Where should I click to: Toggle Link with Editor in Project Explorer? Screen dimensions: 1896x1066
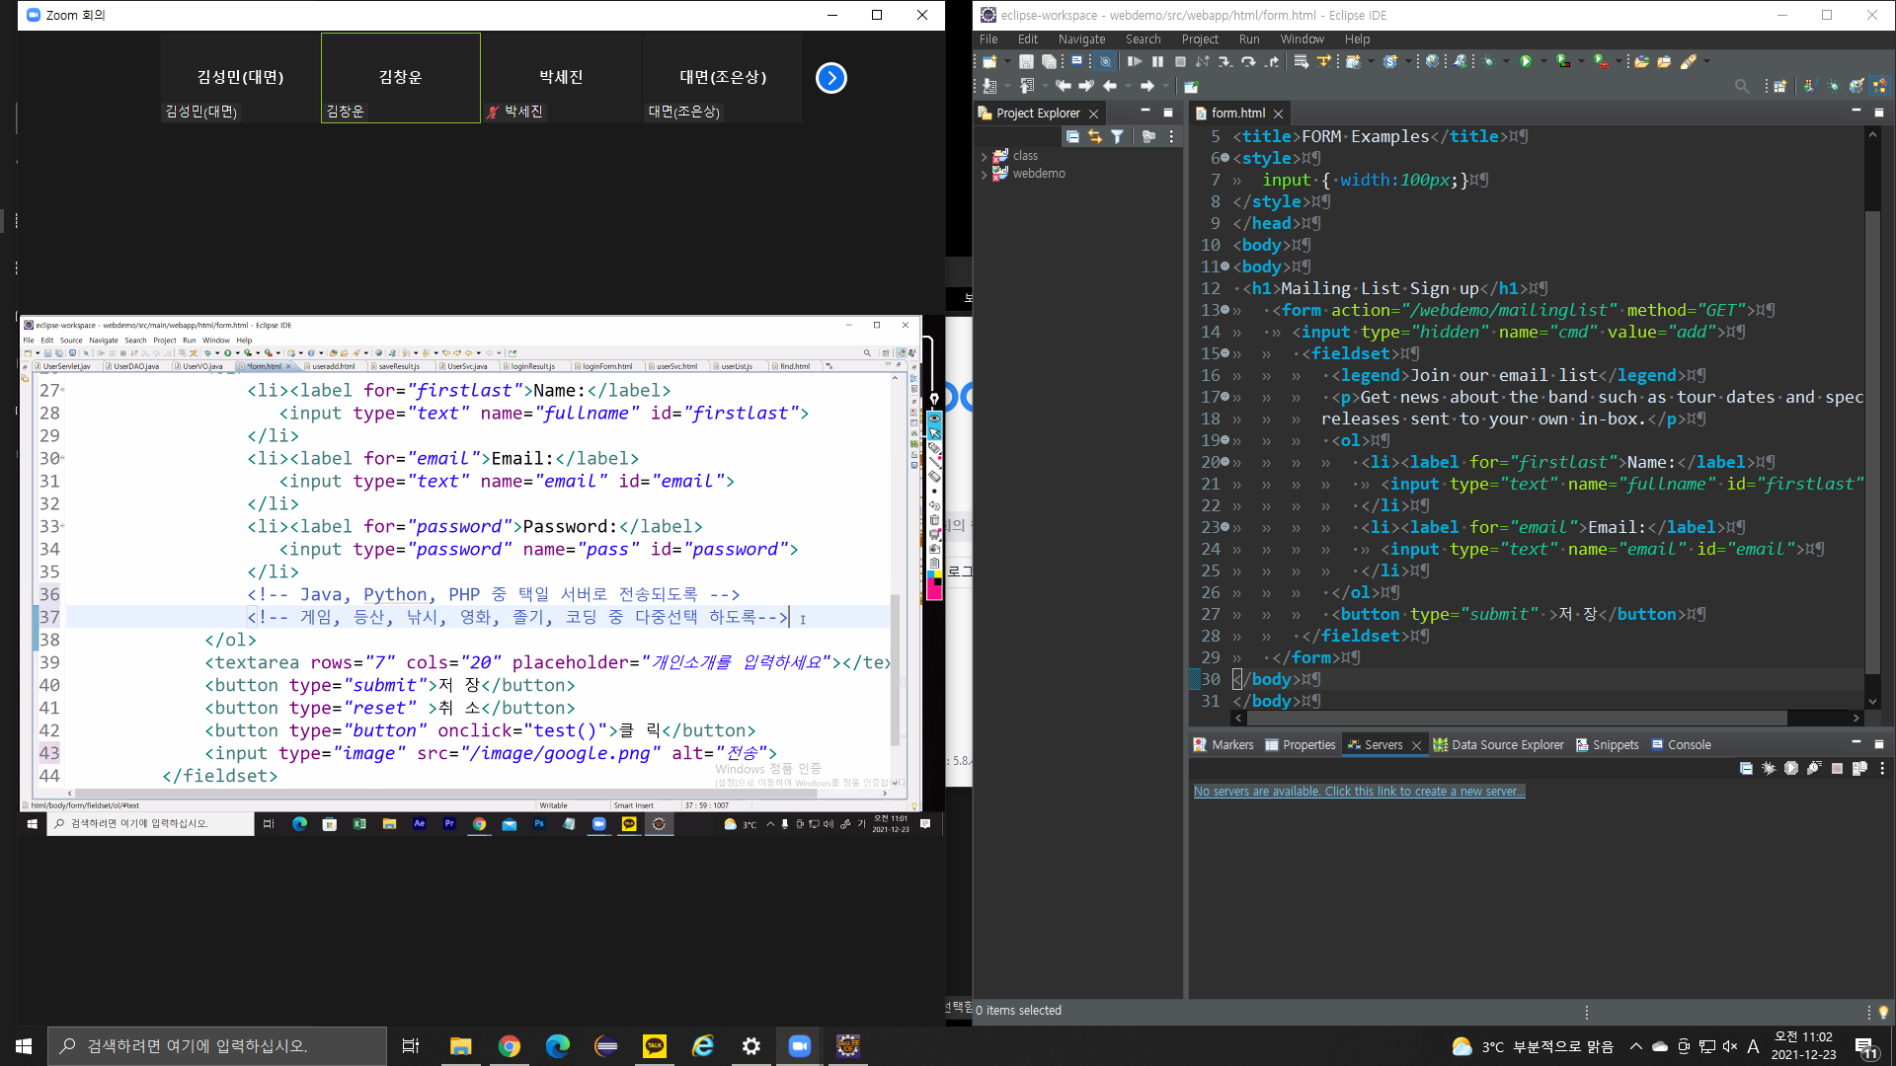point(1094,136)
